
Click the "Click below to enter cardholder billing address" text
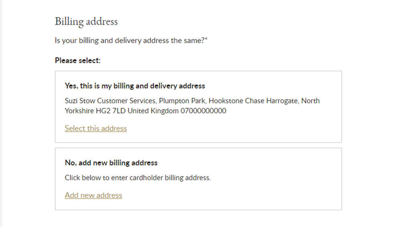(x=138, y=178)
